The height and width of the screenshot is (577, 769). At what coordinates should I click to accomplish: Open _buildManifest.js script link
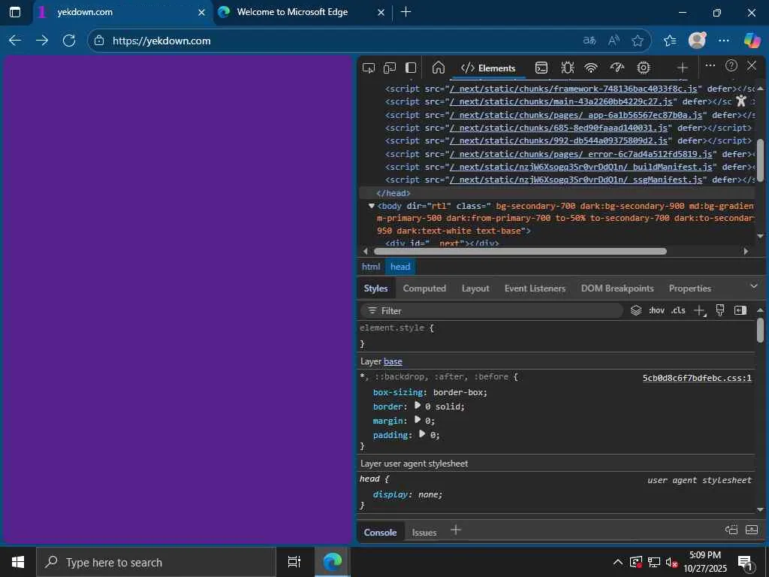[581, 167]
